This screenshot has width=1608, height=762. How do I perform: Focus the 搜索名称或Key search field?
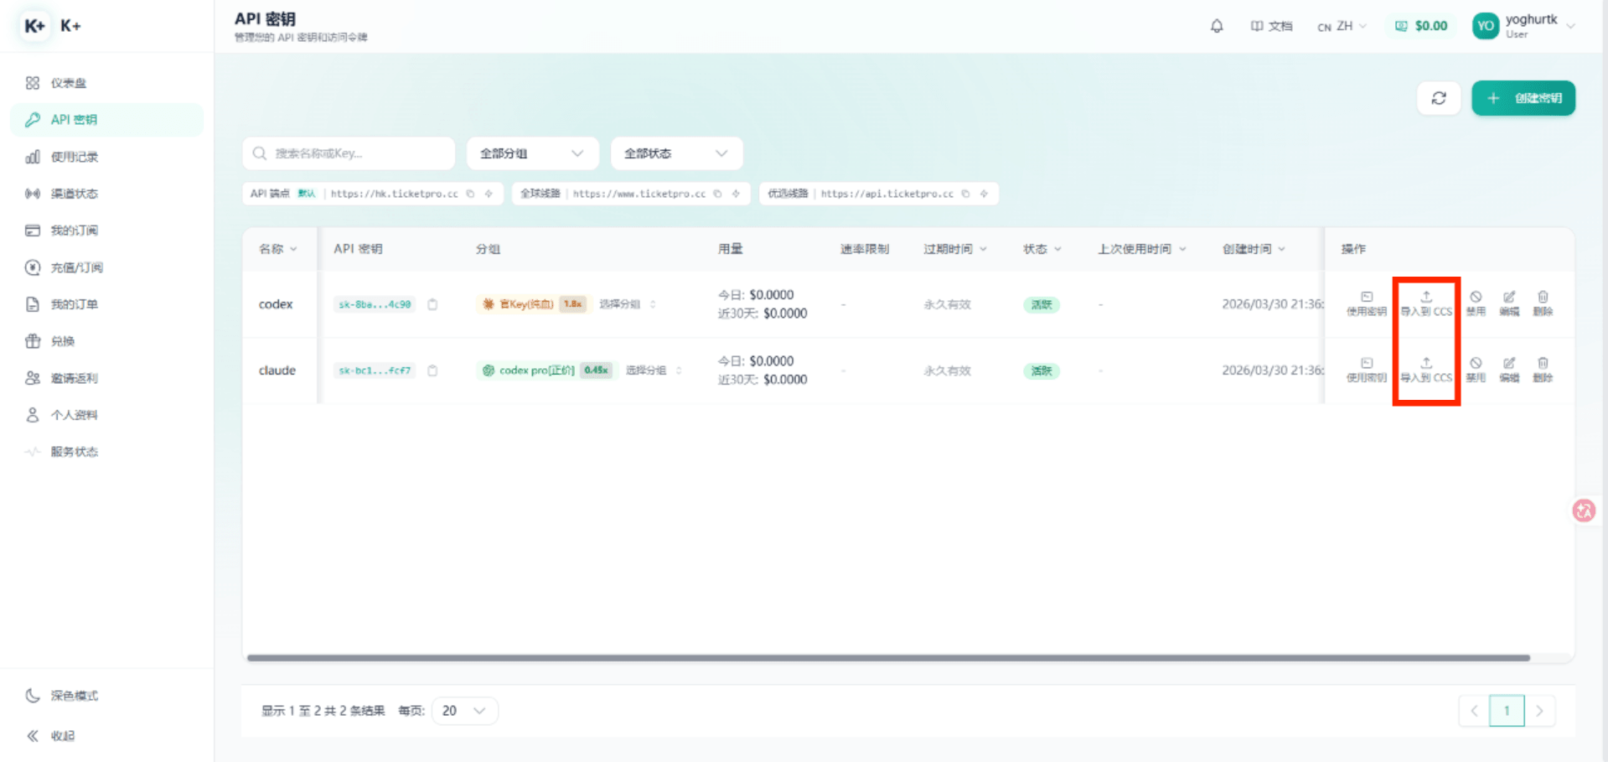click(349, 153)
